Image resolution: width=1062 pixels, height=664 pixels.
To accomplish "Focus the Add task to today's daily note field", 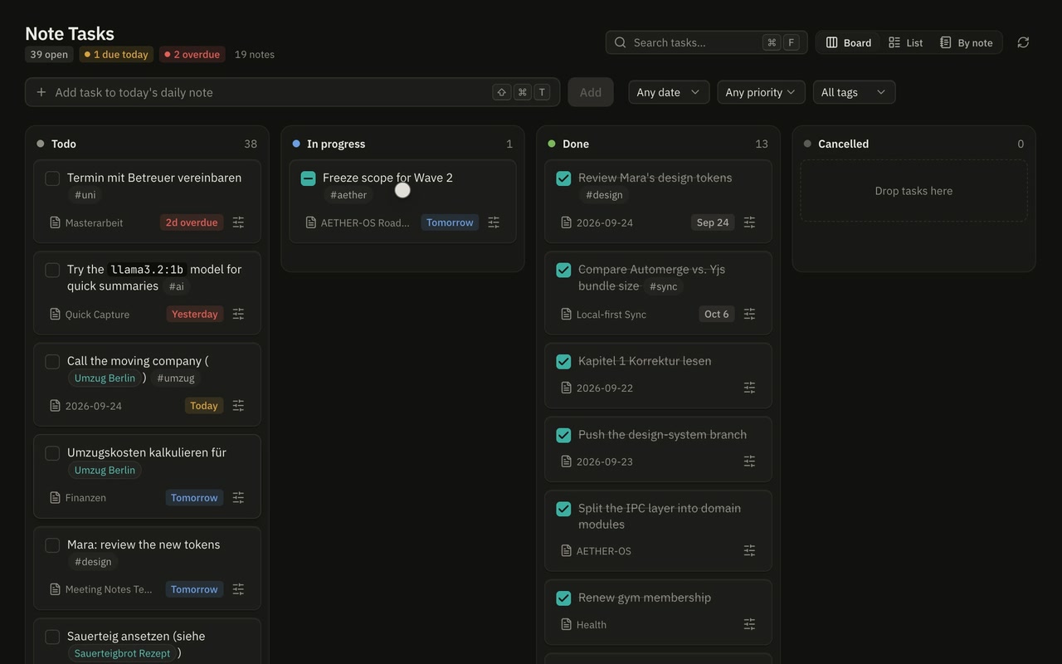I will pyautogui.click(x=293, y=92).
